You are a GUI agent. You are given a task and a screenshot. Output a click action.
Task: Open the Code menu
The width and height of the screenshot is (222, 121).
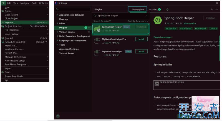[34, 3]
